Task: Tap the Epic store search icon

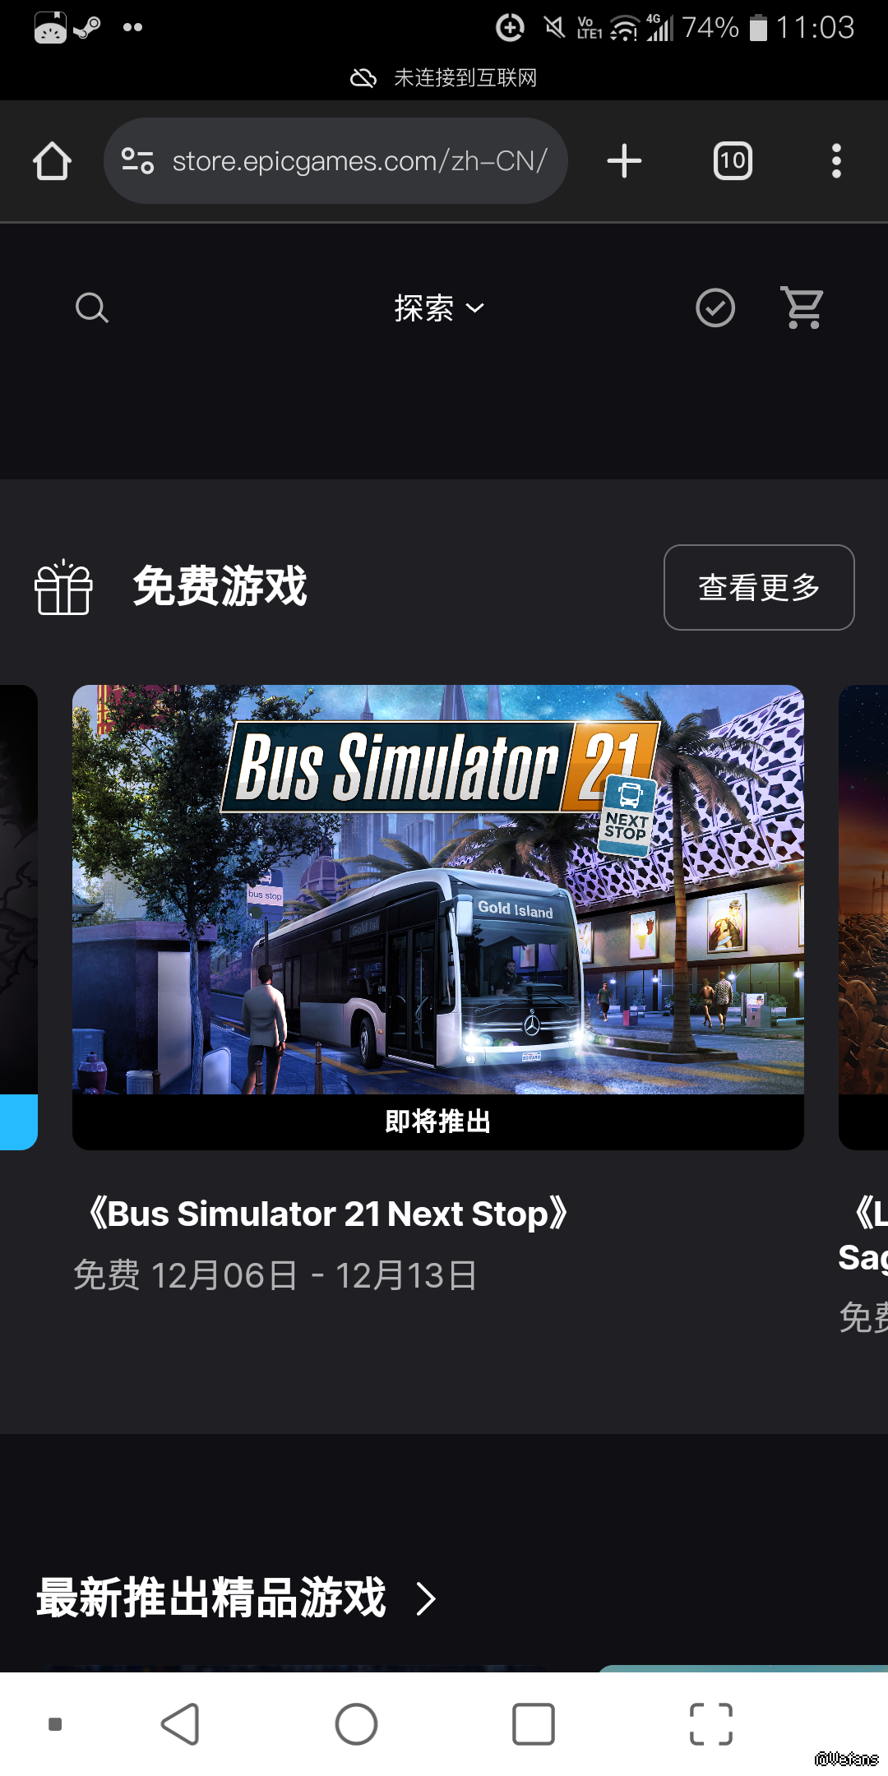Action: coord(91,308)
